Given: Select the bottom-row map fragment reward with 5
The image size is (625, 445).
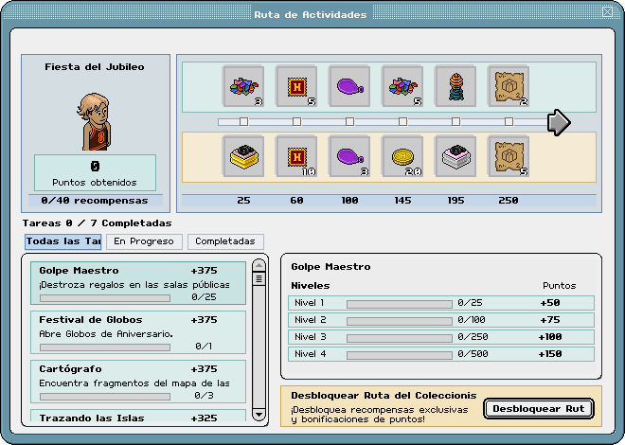Looking at the screenshot, I should click(x=509, y=156).
